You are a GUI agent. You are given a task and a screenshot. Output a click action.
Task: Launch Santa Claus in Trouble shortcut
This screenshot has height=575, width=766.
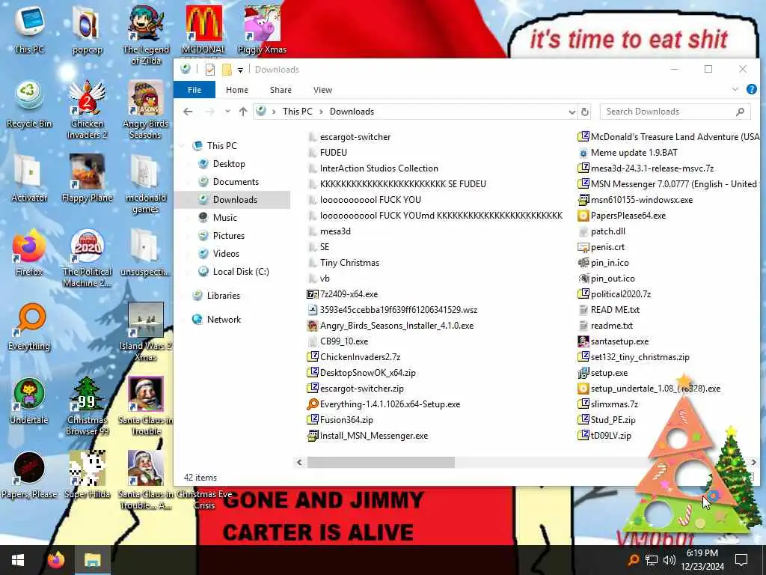(146, 406)
